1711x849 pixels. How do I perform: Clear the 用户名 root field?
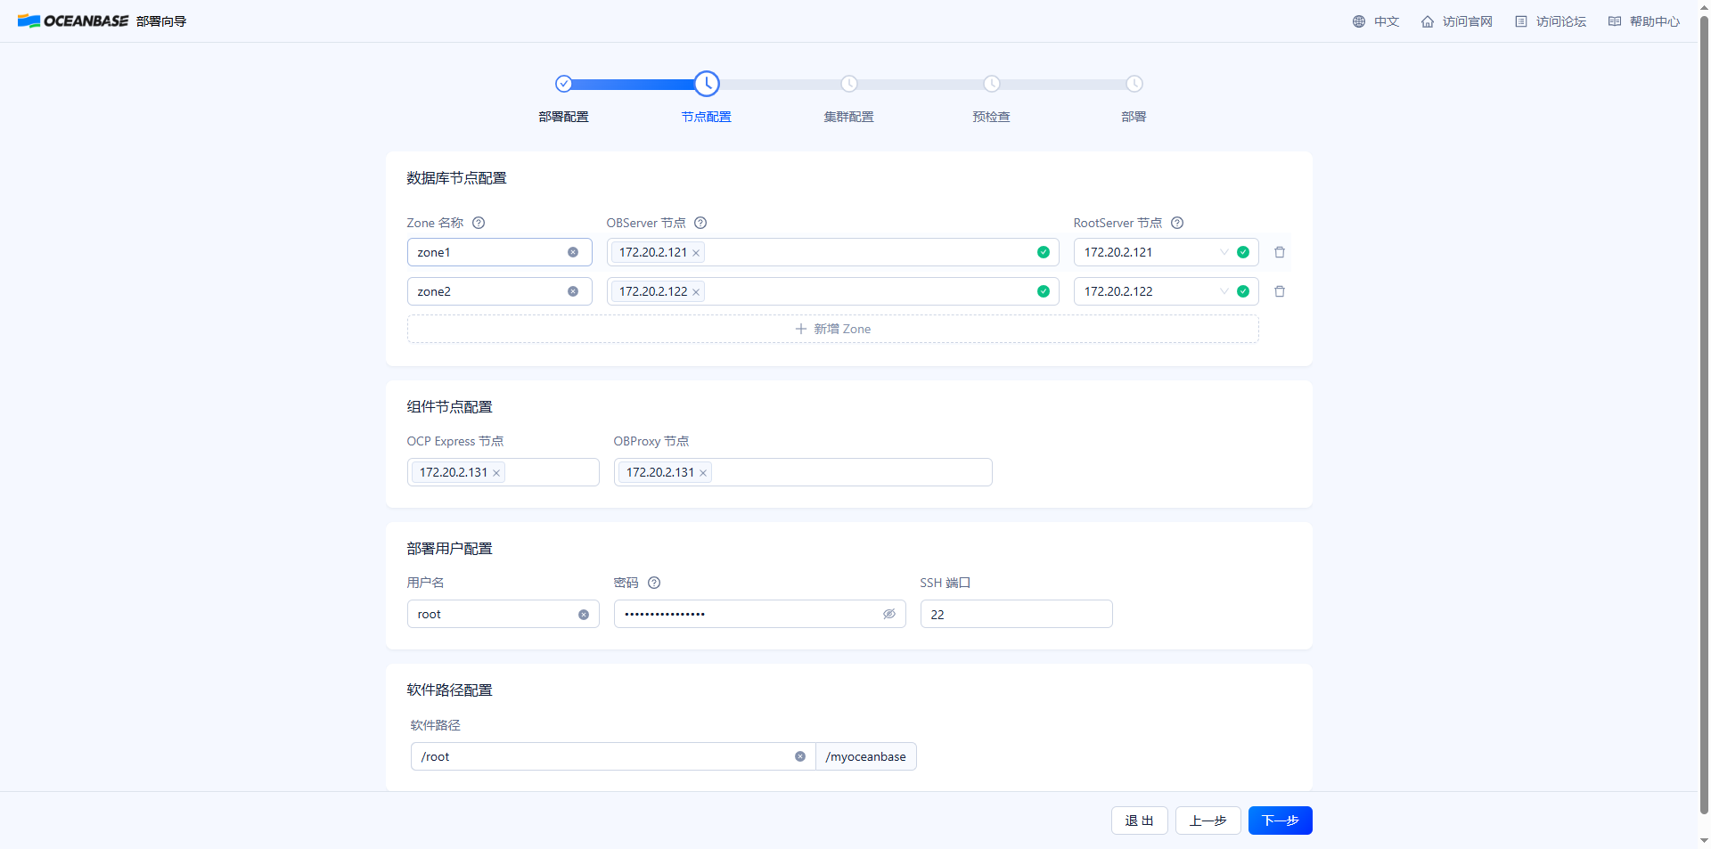click(x=584, y=615)
